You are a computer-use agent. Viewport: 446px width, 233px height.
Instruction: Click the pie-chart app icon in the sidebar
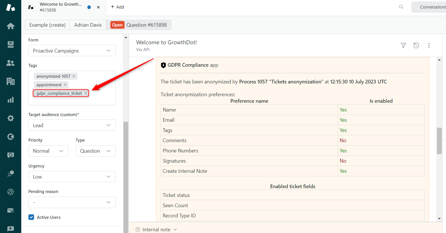10,137
